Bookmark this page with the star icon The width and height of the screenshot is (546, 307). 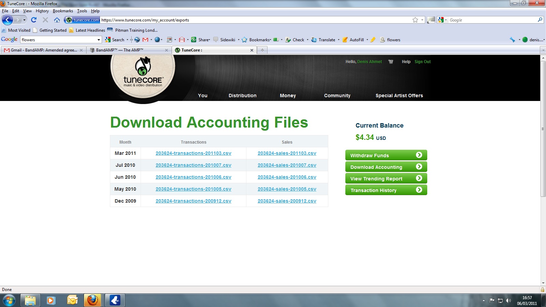click(415, 20)
